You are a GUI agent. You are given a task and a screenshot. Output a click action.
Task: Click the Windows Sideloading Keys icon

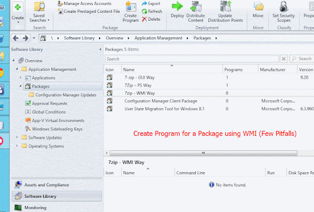tap(28, 129)
